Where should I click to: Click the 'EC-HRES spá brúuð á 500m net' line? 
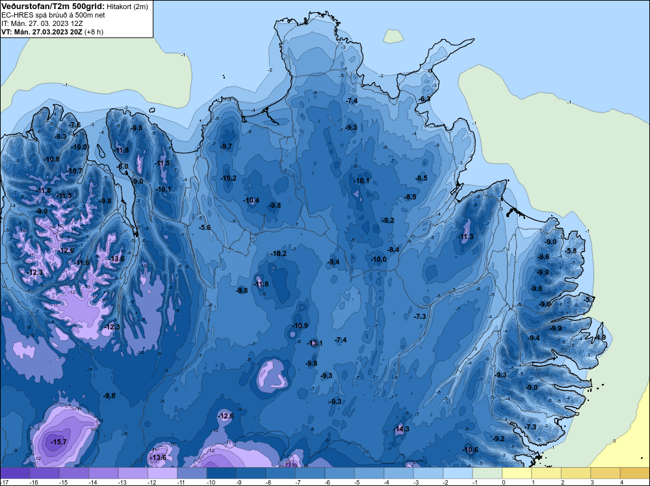point(53,16)
